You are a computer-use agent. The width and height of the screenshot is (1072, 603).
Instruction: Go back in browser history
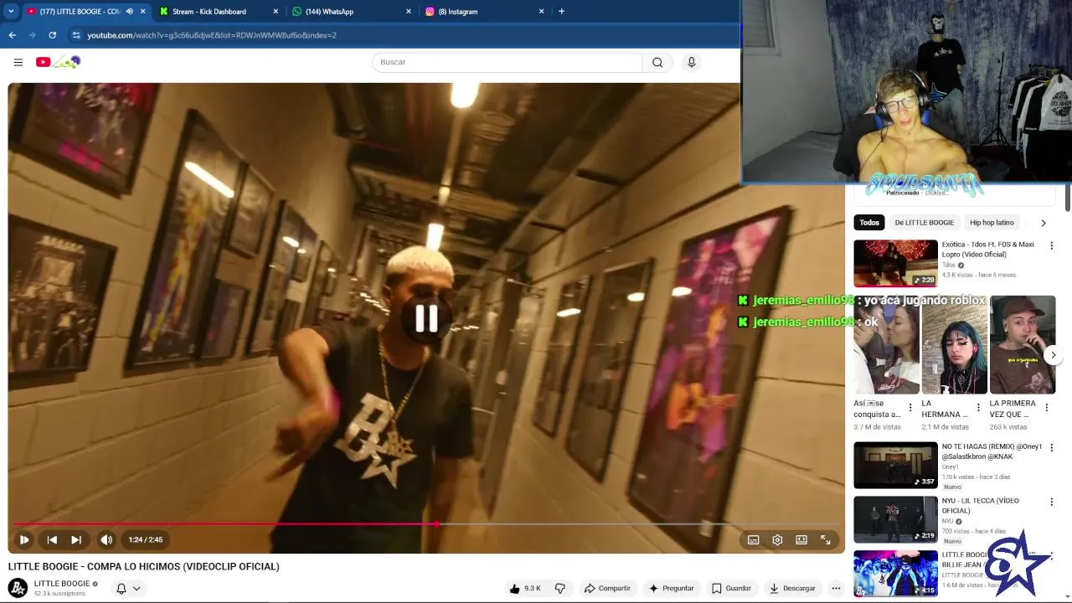(12, 35)
